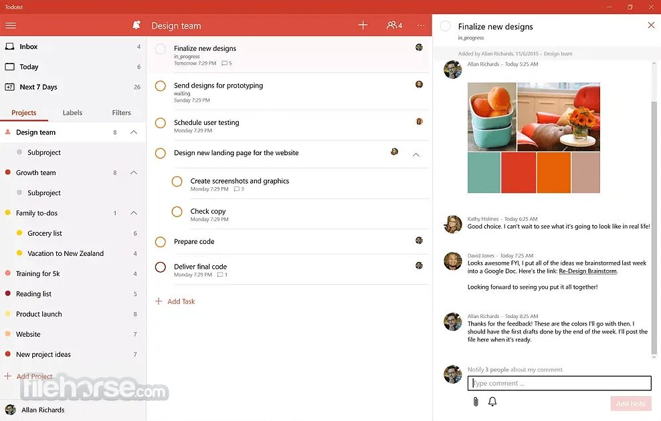Image resolution: width=661 pixels, height=421 pixels.
Task: Open comments on Finalize new designs task
Action: pos(227,63)
